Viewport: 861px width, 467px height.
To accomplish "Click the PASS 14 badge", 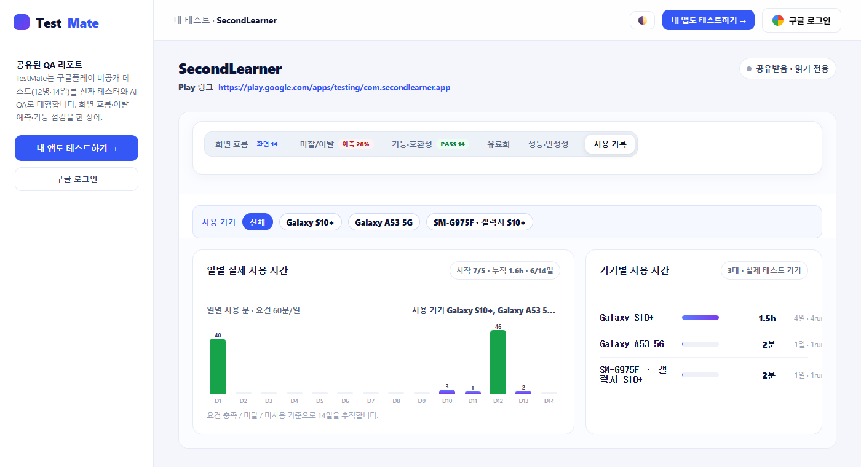I will click(453, 144).
